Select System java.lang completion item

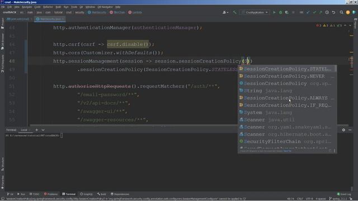click(x=287, y=112)
